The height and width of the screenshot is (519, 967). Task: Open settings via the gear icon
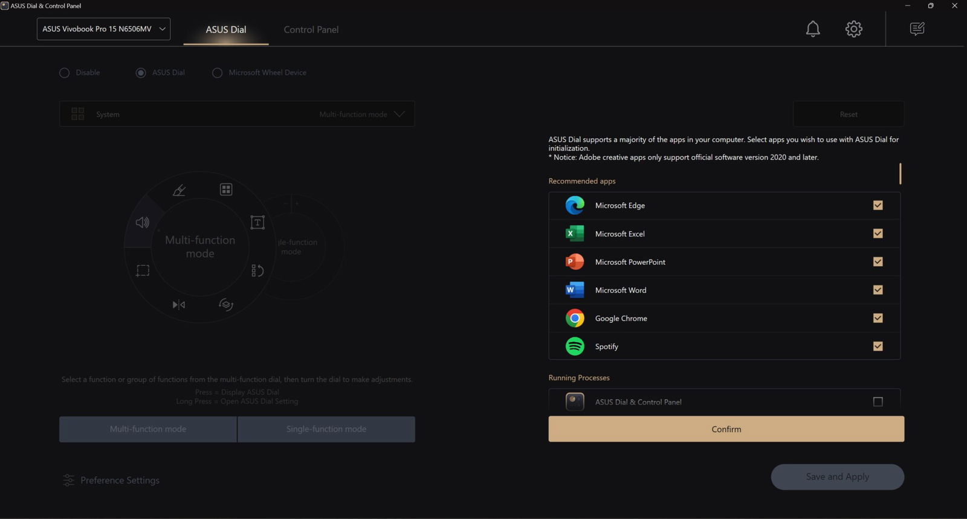point(853,29)
